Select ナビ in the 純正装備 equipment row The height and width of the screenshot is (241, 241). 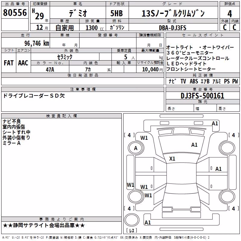point(172,81)
